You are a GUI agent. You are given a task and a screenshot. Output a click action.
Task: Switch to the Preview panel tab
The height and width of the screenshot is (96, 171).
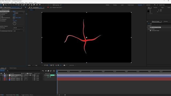(x=156, y=7)
